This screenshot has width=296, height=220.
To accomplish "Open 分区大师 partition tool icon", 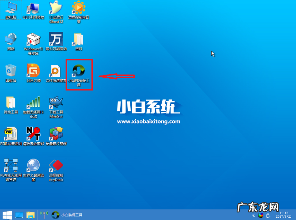I will (x=33, y=71).
